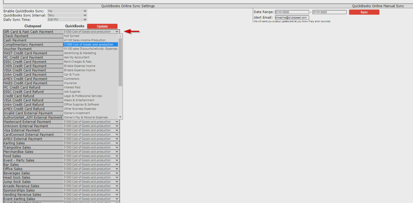Click the Voucher Payment row label
Viewport: 413px width, 203px height.
(17, 49)
